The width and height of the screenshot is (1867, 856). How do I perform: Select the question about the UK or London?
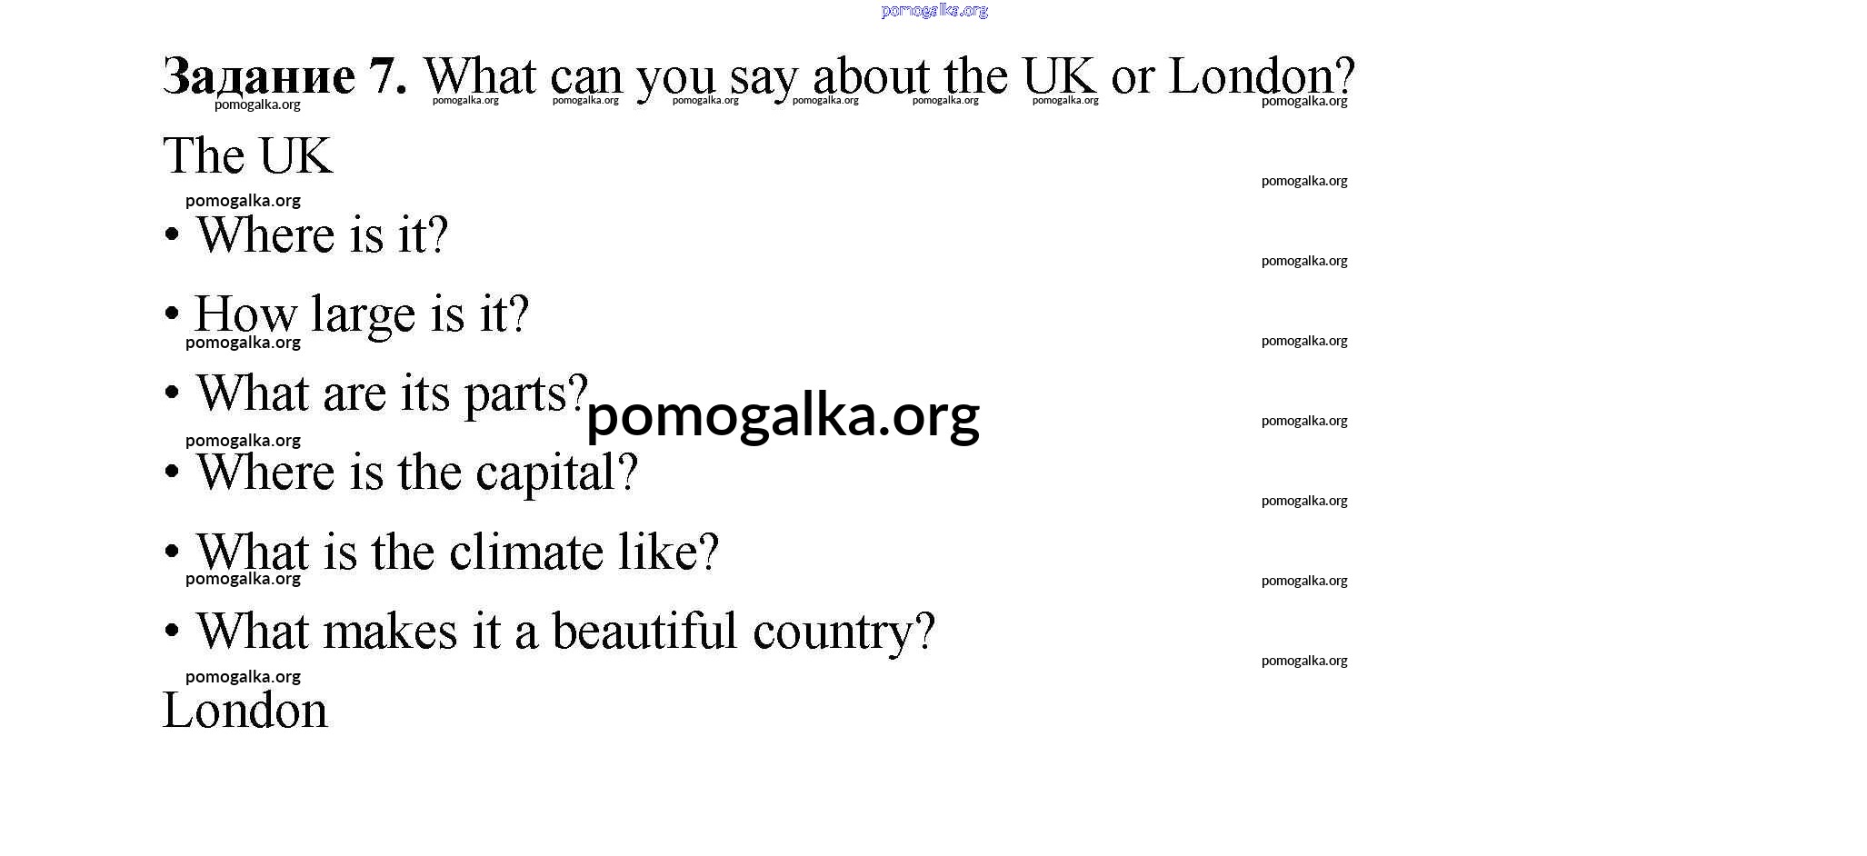pyautogui.click(x=888, y=75)
